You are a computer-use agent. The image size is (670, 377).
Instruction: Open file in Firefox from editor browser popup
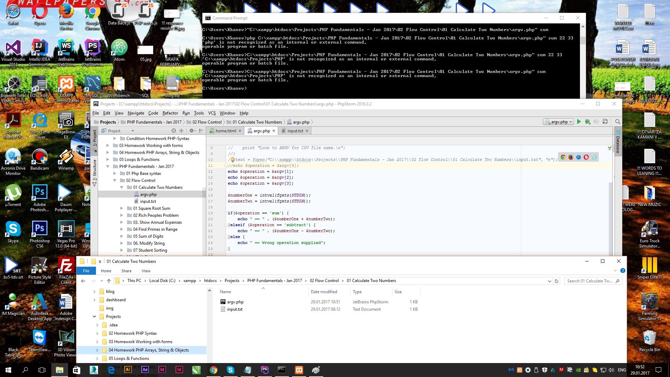571,157
